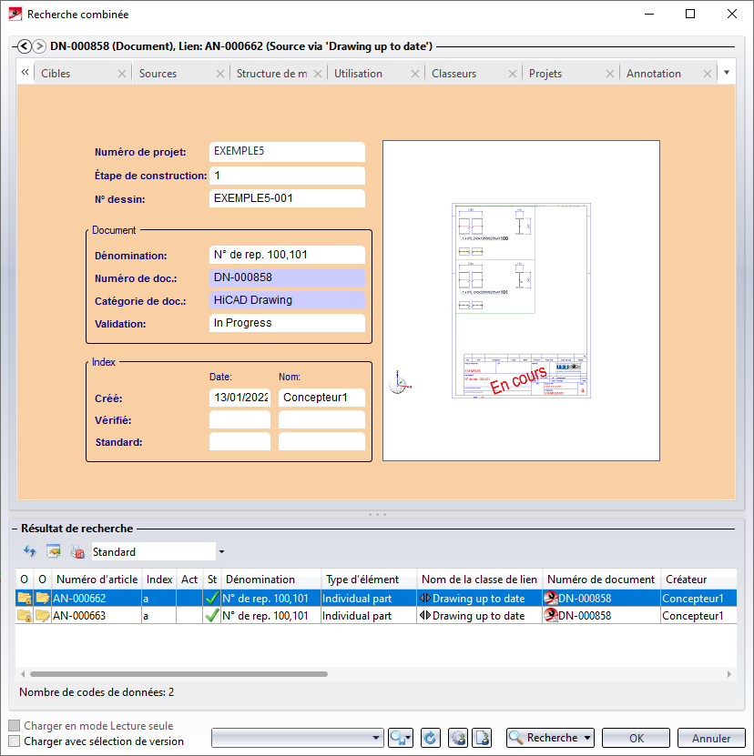
Task: Go forward with the right navigation arrow
Action: 39,46
